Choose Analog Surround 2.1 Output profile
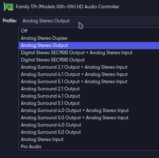This screenshot has height=158, width=159. [x=89, y=89]
